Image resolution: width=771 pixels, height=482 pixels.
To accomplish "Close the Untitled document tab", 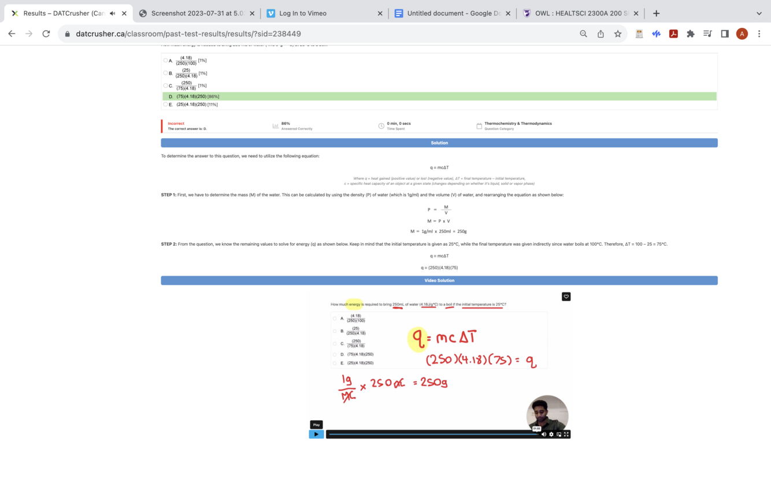I will pyautogui.click(x=508, y=13).
